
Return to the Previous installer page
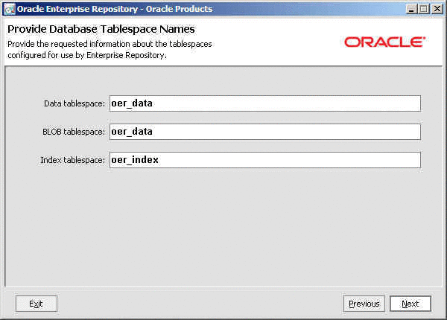coord(364,304)
